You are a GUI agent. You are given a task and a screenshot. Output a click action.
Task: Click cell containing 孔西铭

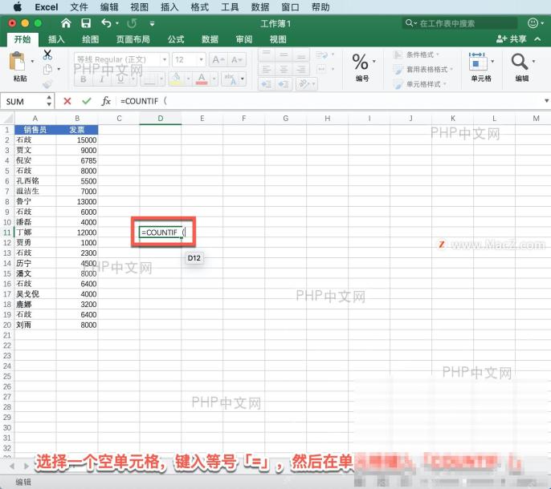(35, 181)
